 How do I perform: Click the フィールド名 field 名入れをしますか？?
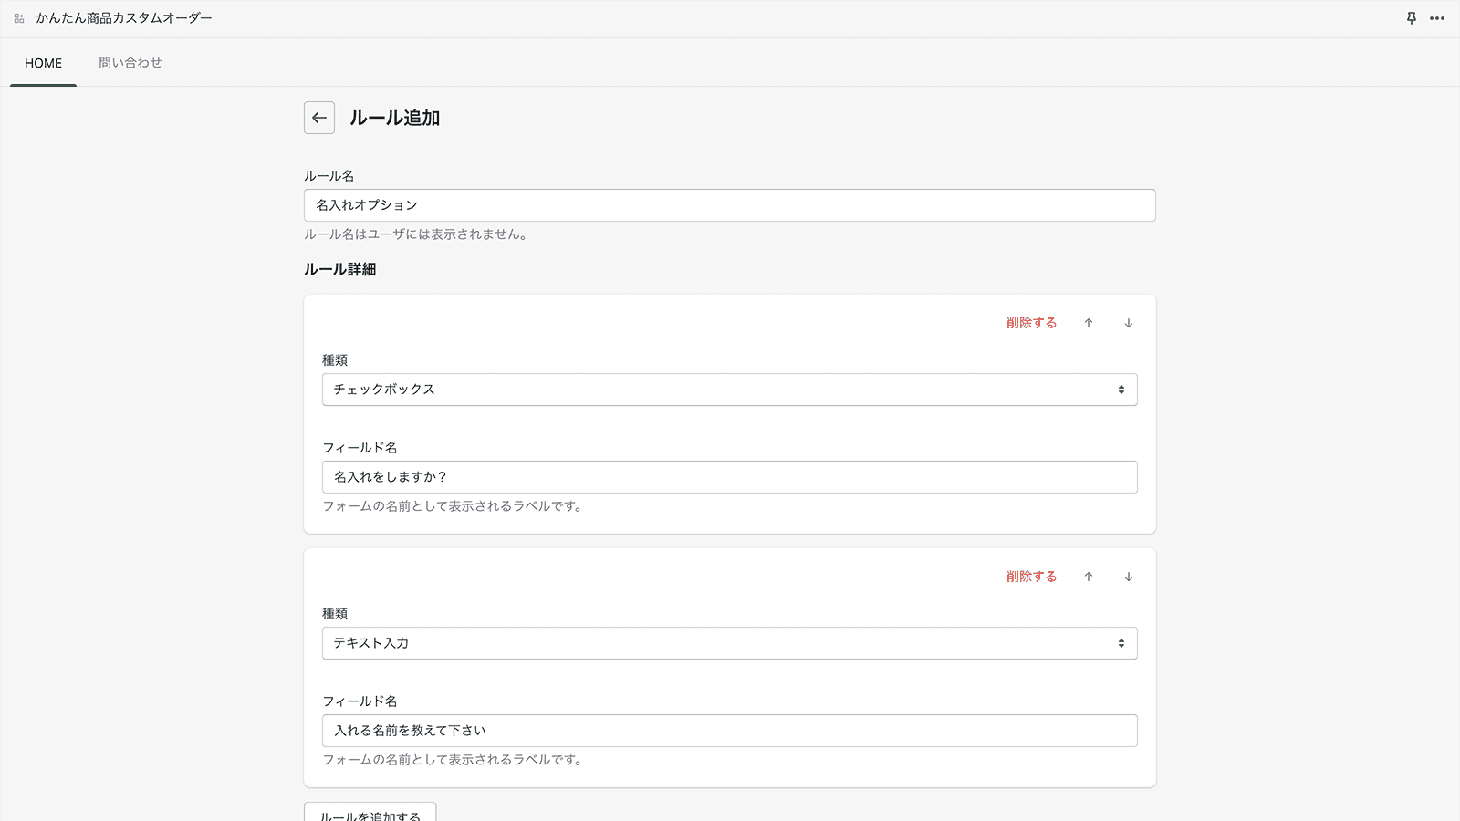pos(729,477)
